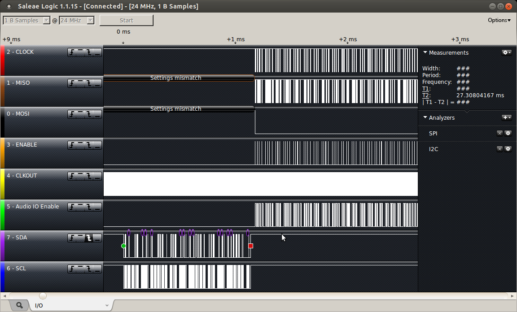Remove the SPI analyzer with X icon
Screen dimensions: 517x312
[499, 133]
